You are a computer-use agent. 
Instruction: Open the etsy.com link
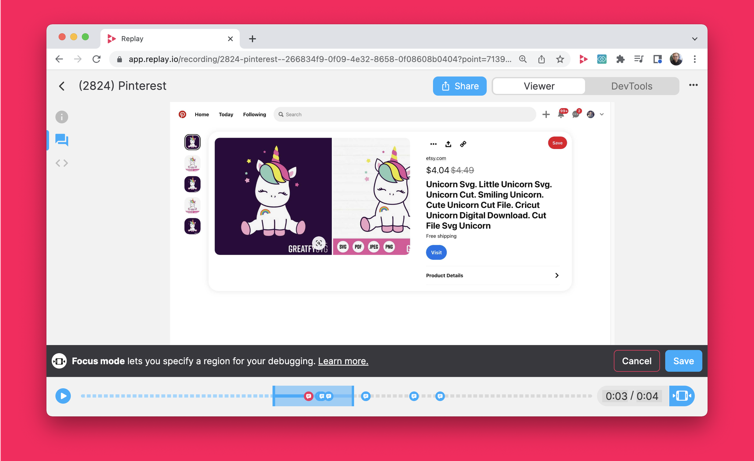click(x=436, y=158)
